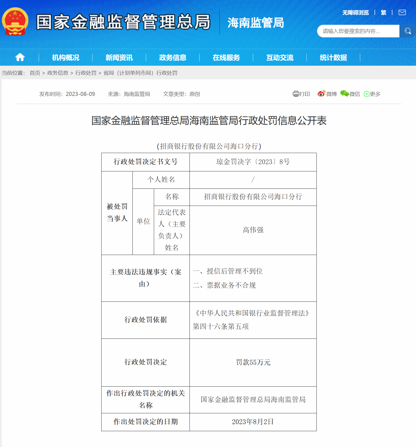
Task: Click cell 主要违法违规事实（案由）
Action: point(146,278)
